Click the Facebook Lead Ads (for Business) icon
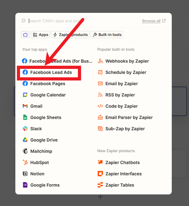 [25, 61]
